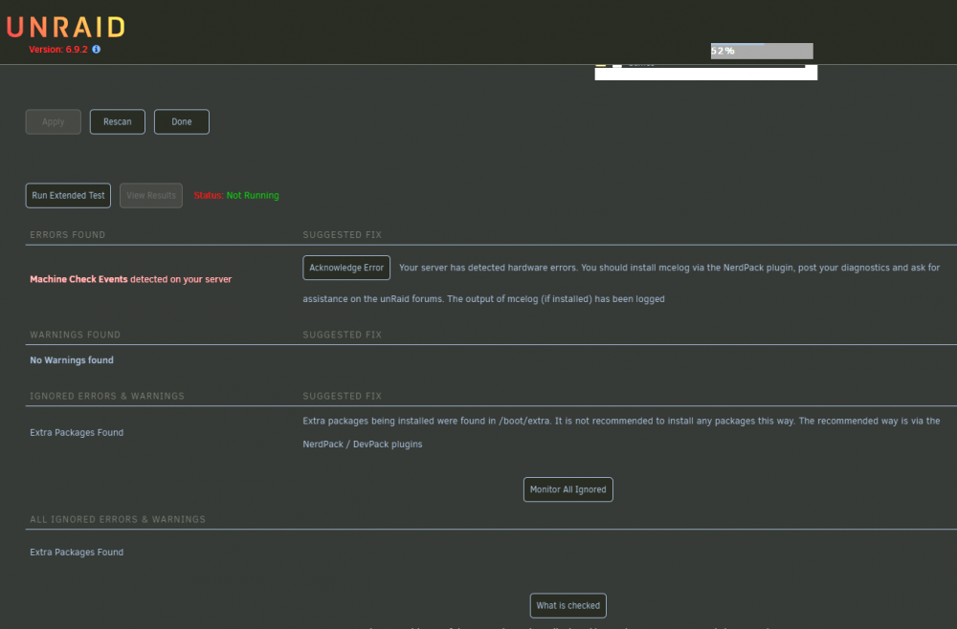Click Extra Packages Found under Ignored Errors & Warnings
This screenshot has height=629, width=957.
(77, 433)
